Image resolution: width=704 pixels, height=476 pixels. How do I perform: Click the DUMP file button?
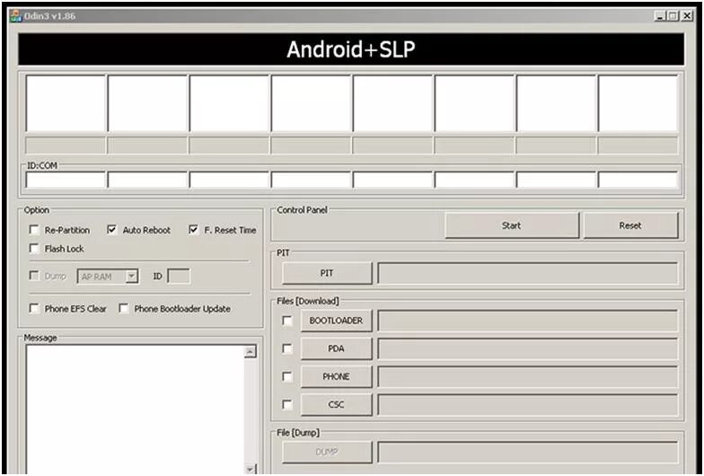[x=327, y=452]
